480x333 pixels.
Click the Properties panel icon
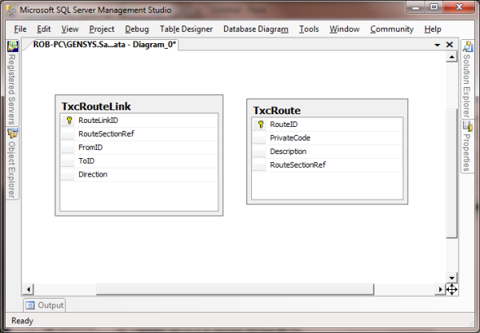467,126
